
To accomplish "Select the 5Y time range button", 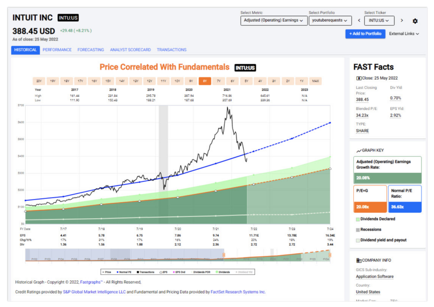I will (246, 81).
